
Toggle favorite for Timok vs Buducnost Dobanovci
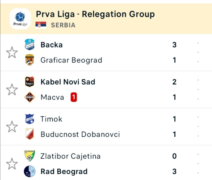point(12,127)
